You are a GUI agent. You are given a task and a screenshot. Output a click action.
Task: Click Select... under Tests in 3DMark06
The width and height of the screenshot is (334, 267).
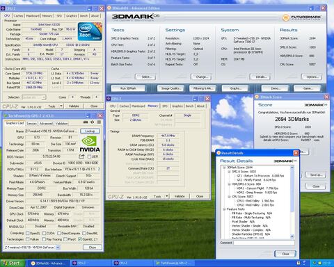click(x=146, y=76)
